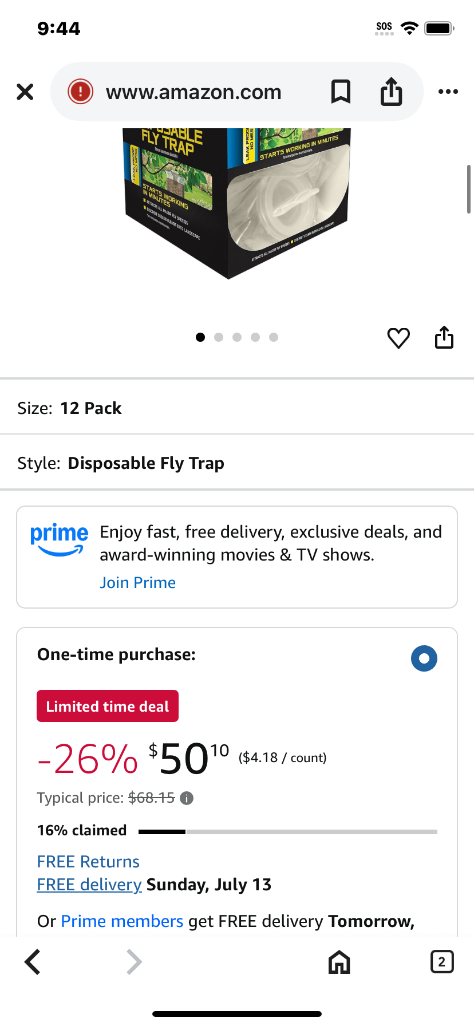Screen dimensions: 474x1026
Task: Open the three-dot more options menu
Action: (x=448, y=92)
